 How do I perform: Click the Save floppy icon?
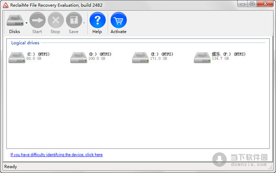pyautogui.click(x=74, y=20)
